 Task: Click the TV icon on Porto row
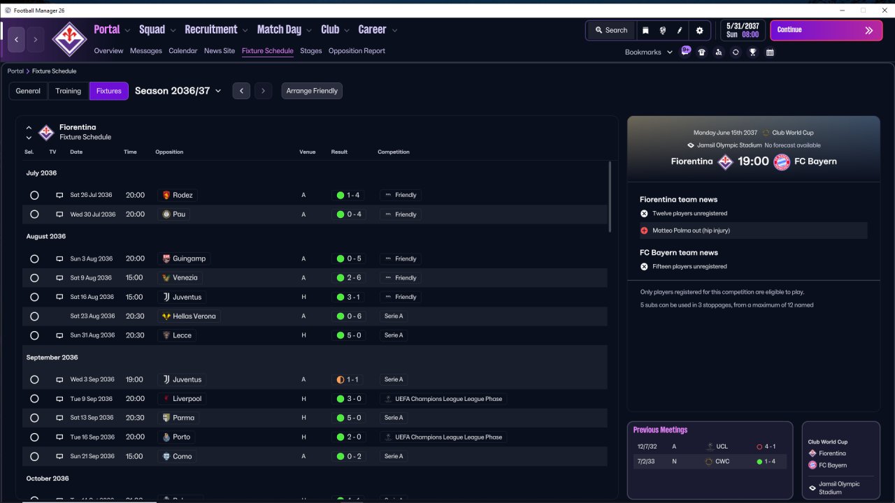pyautogui.click(x=59, y=437)
